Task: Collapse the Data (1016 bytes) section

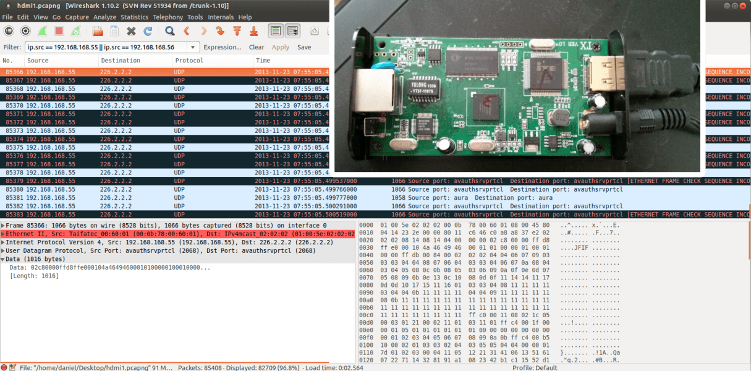Action: [4, 259]
